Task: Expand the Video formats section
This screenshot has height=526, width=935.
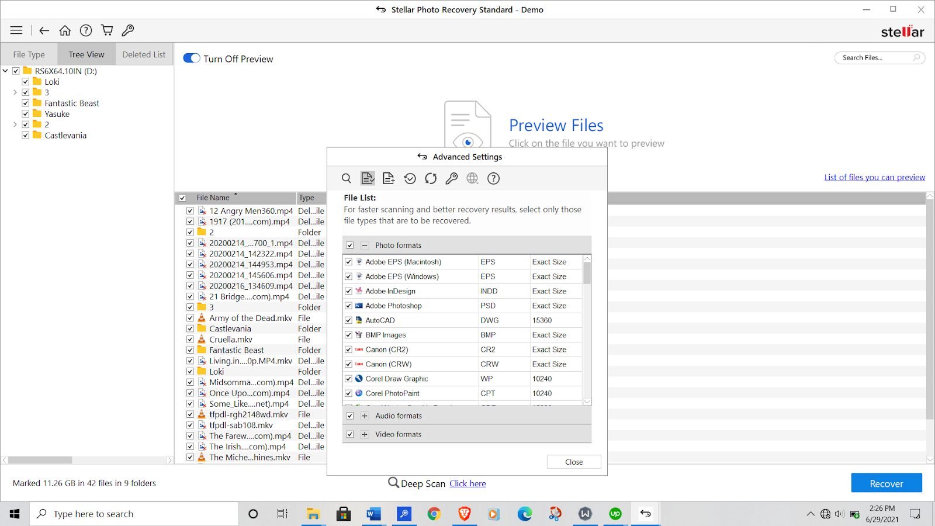Action: [365, 434]
